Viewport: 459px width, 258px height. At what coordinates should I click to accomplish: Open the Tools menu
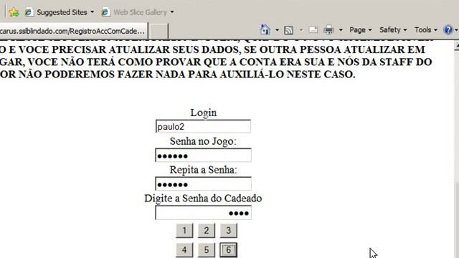tap(425, 30)
